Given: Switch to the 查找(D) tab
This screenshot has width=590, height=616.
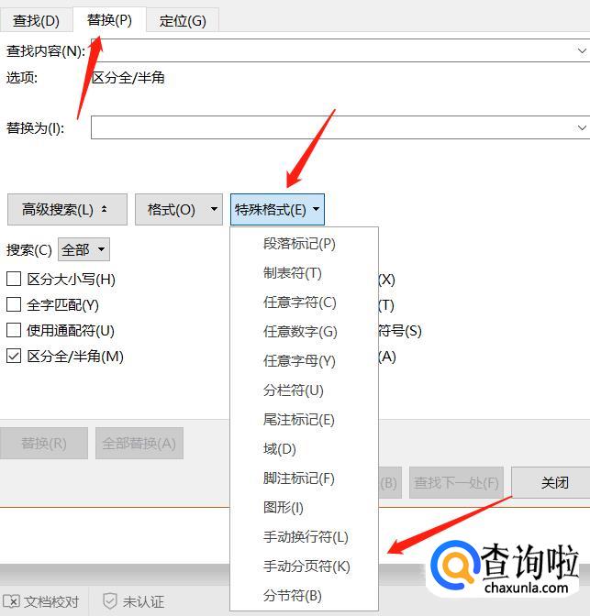Looking at the screenshot, I should pyautogui.click(x=36, y=20).
